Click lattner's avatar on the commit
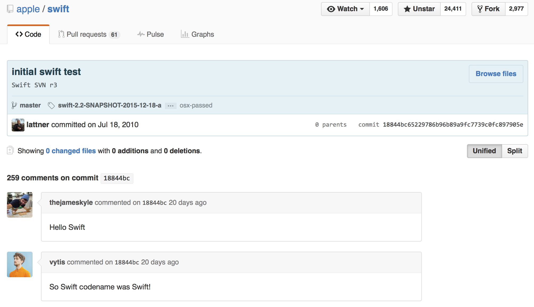This screenshot has height=307, width=534. coord(18,125)
